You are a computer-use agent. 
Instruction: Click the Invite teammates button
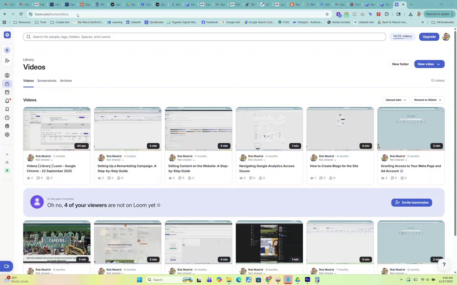[x=411, y=202]
